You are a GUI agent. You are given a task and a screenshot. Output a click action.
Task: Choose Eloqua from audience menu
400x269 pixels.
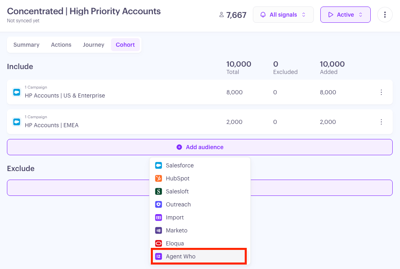200,243
